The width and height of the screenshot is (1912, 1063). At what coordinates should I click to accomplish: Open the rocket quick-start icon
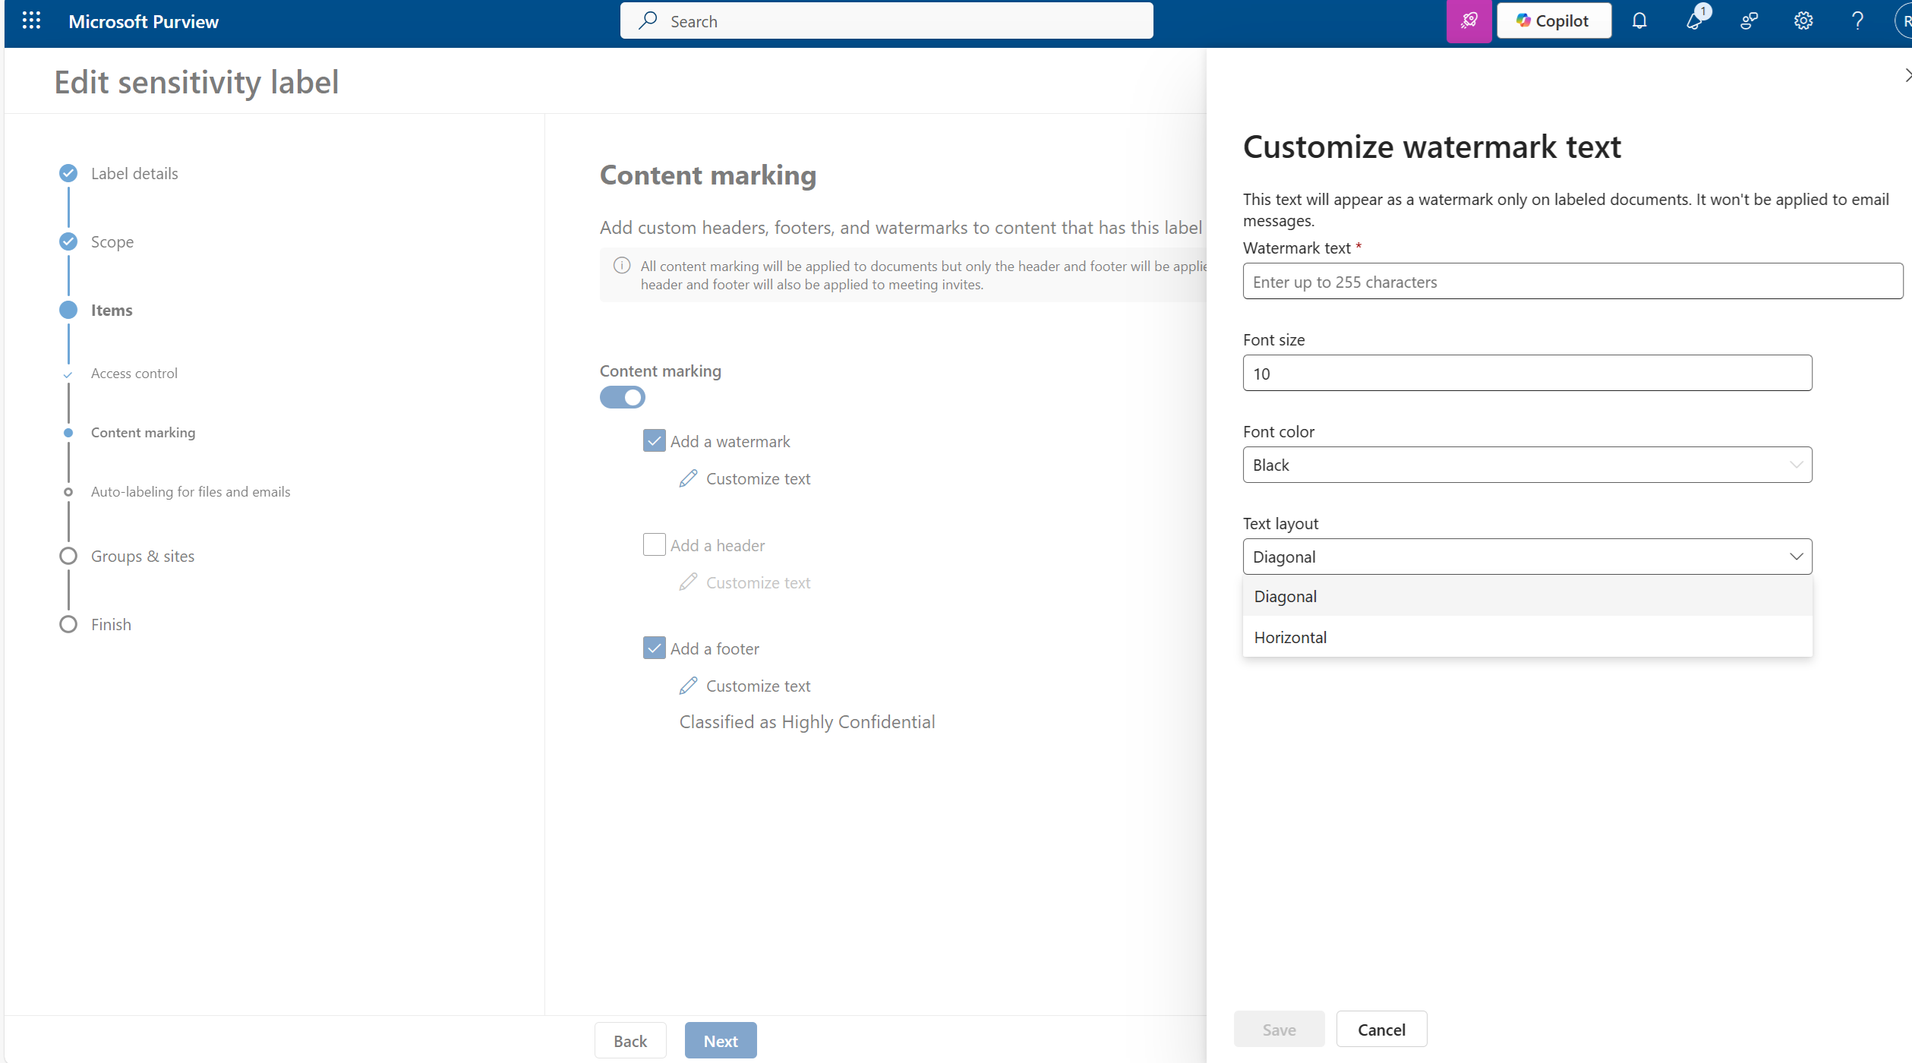(x=1469, y=21)
